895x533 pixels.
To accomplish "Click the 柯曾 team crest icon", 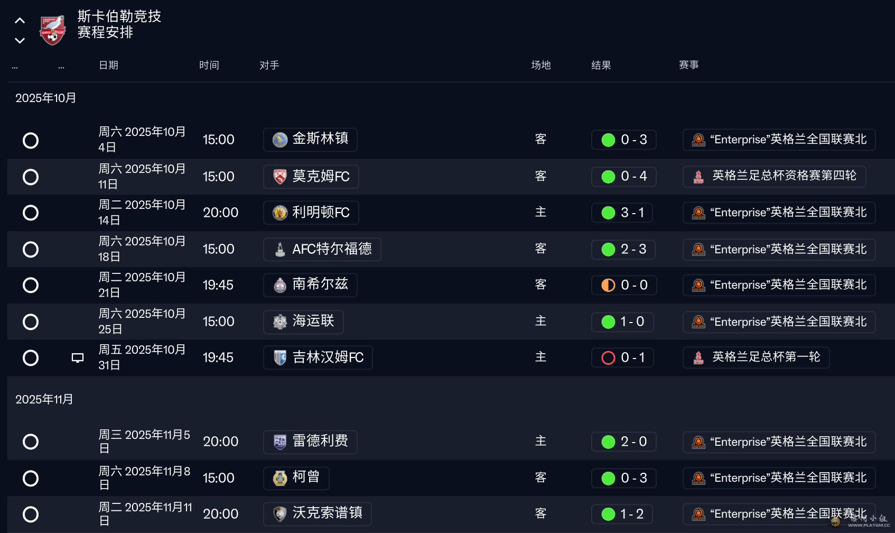I will pos(280,478).
